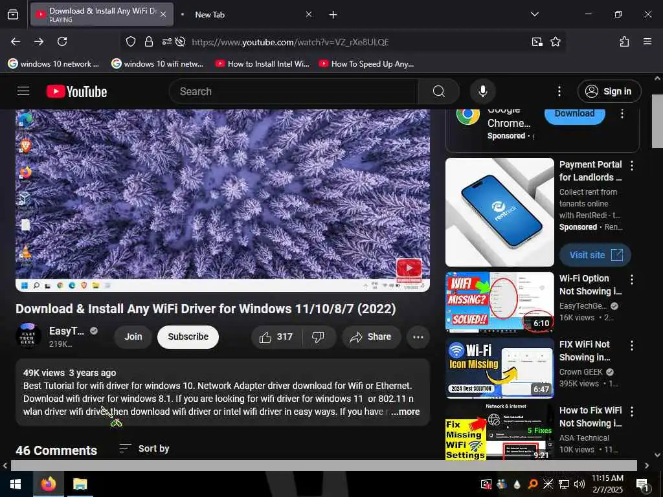Click the address bar URL field
The image size is (663, 497).
pos(290,42)
